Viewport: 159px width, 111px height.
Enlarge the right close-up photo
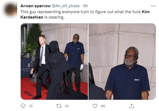click(122, 62)
